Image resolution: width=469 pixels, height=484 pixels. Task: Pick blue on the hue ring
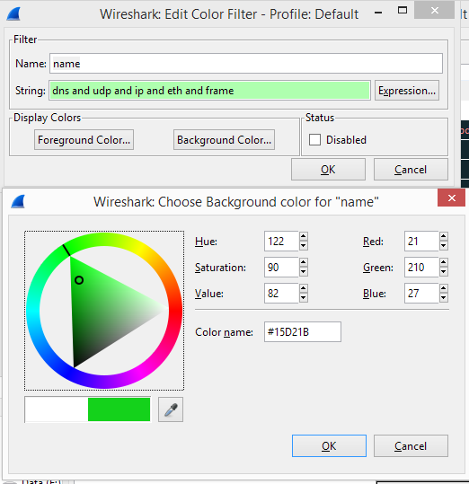(68, 373)
